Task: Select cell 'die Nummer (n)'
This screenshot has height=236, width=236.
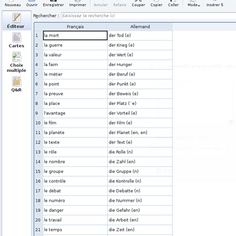Action: coord(140,201)
